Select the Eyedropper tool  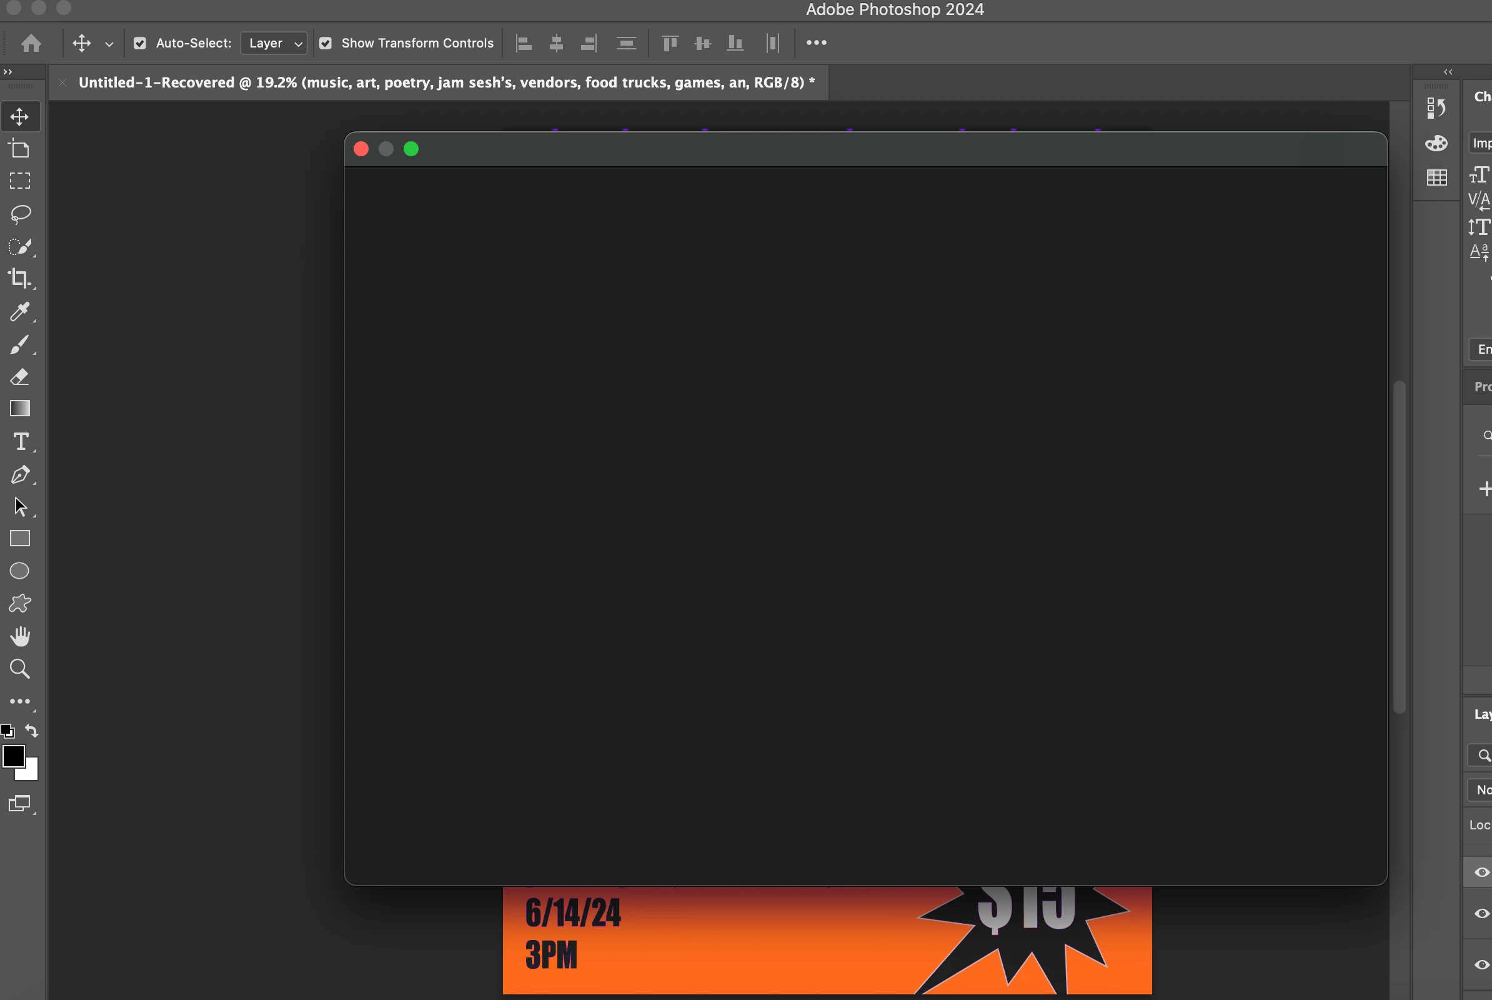[x=19, y=311]
